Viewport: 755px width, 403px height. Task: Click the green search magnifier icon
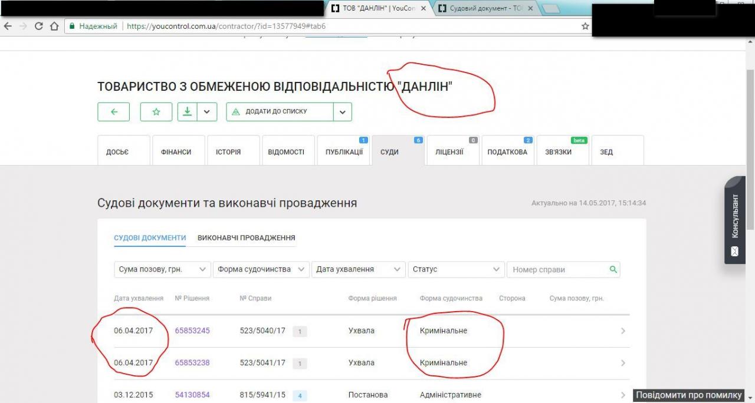[x=613, y=269]
